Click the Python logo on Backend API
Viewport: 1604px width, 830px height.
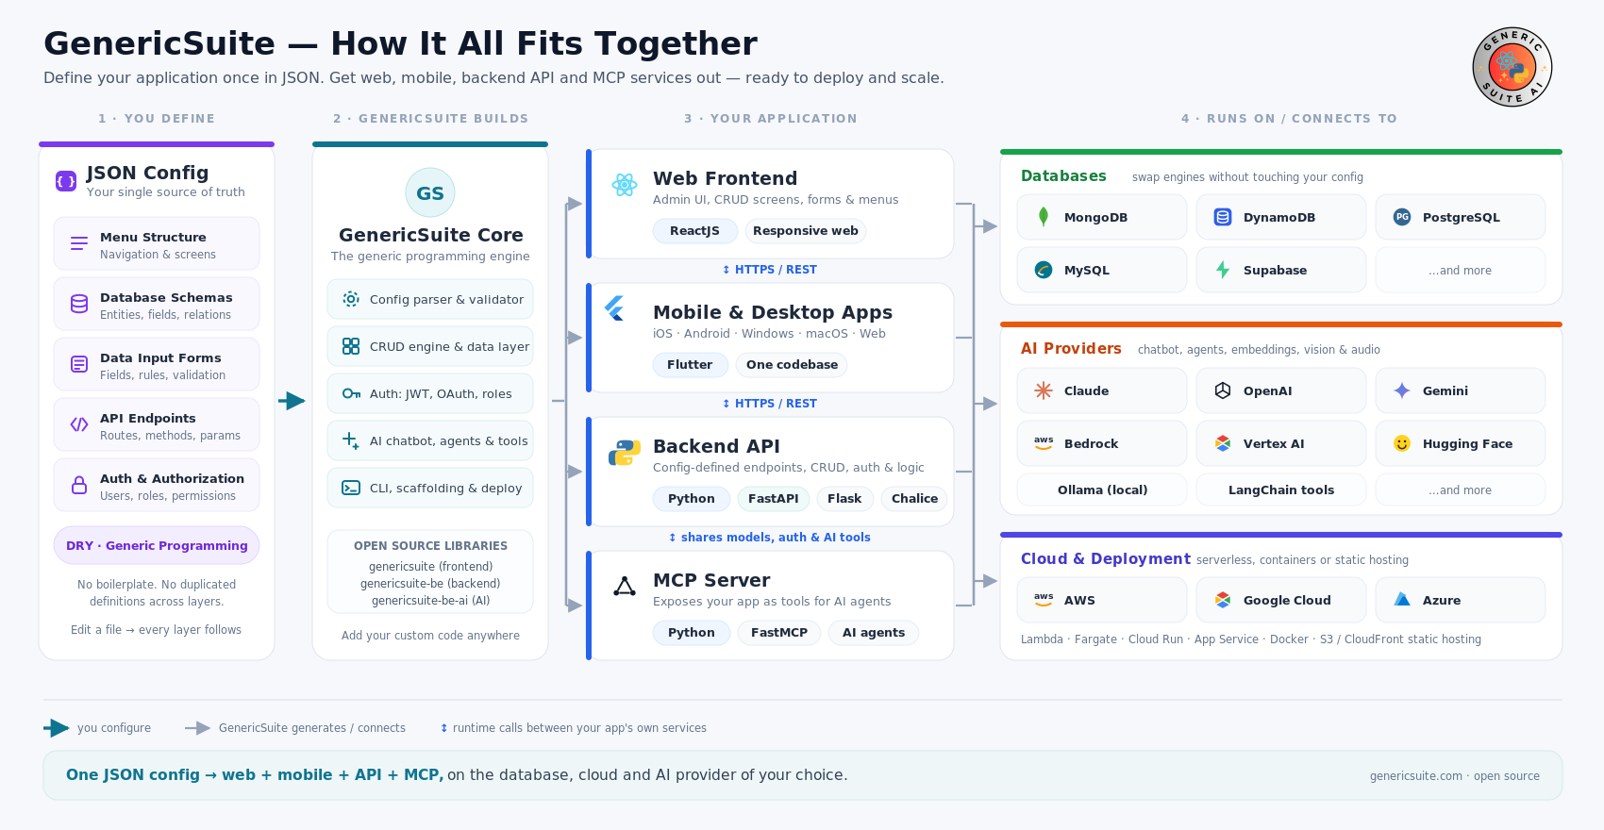[625, 453]
